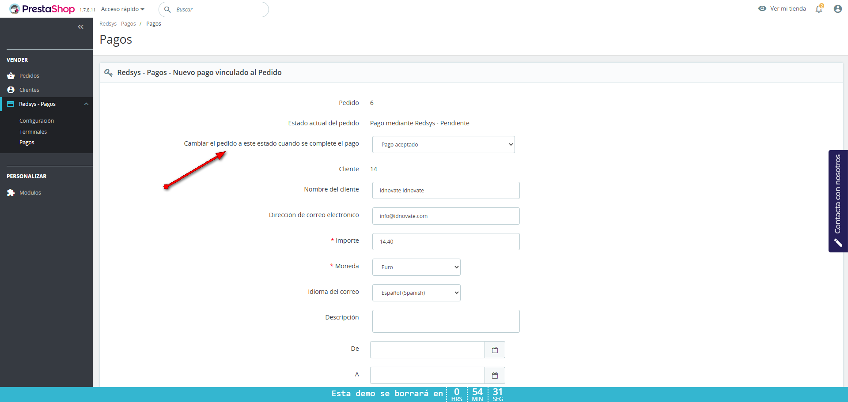Click the email address input field

click(x=446, y=216)
